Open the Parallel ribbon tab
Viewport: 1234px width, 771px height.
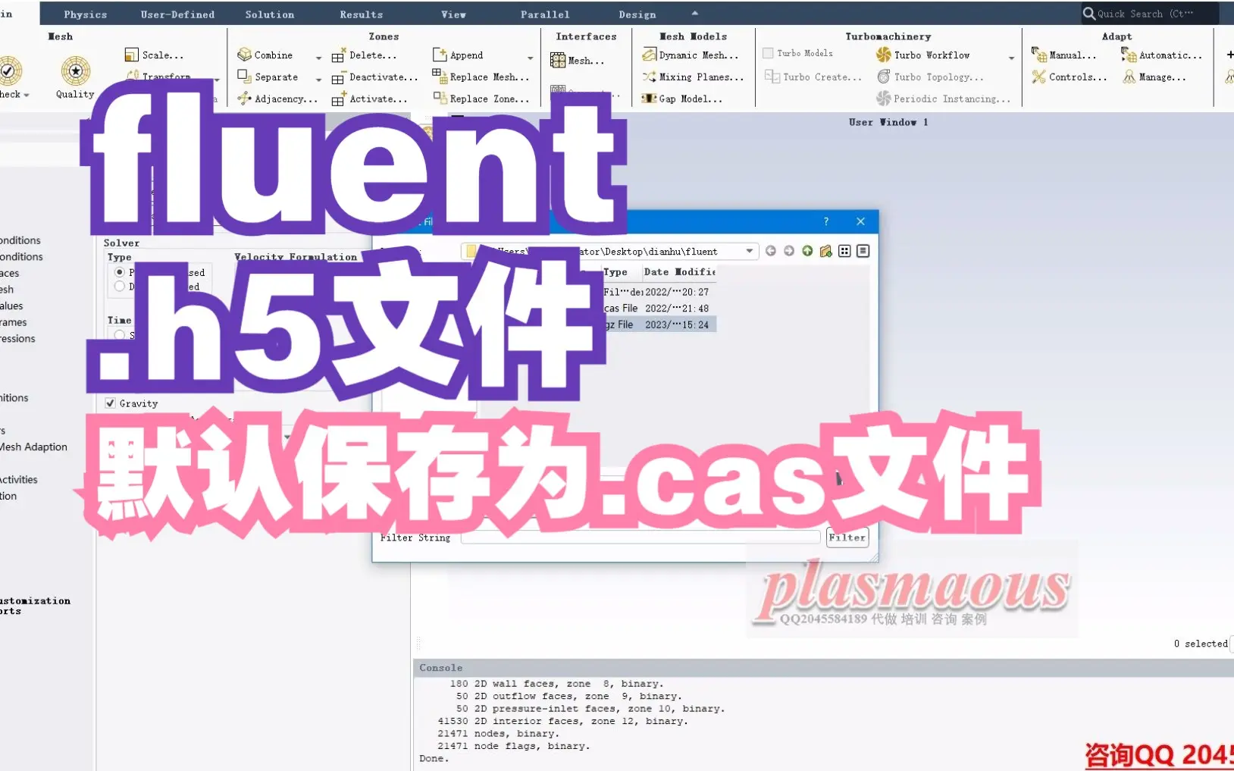coord(545,14)
